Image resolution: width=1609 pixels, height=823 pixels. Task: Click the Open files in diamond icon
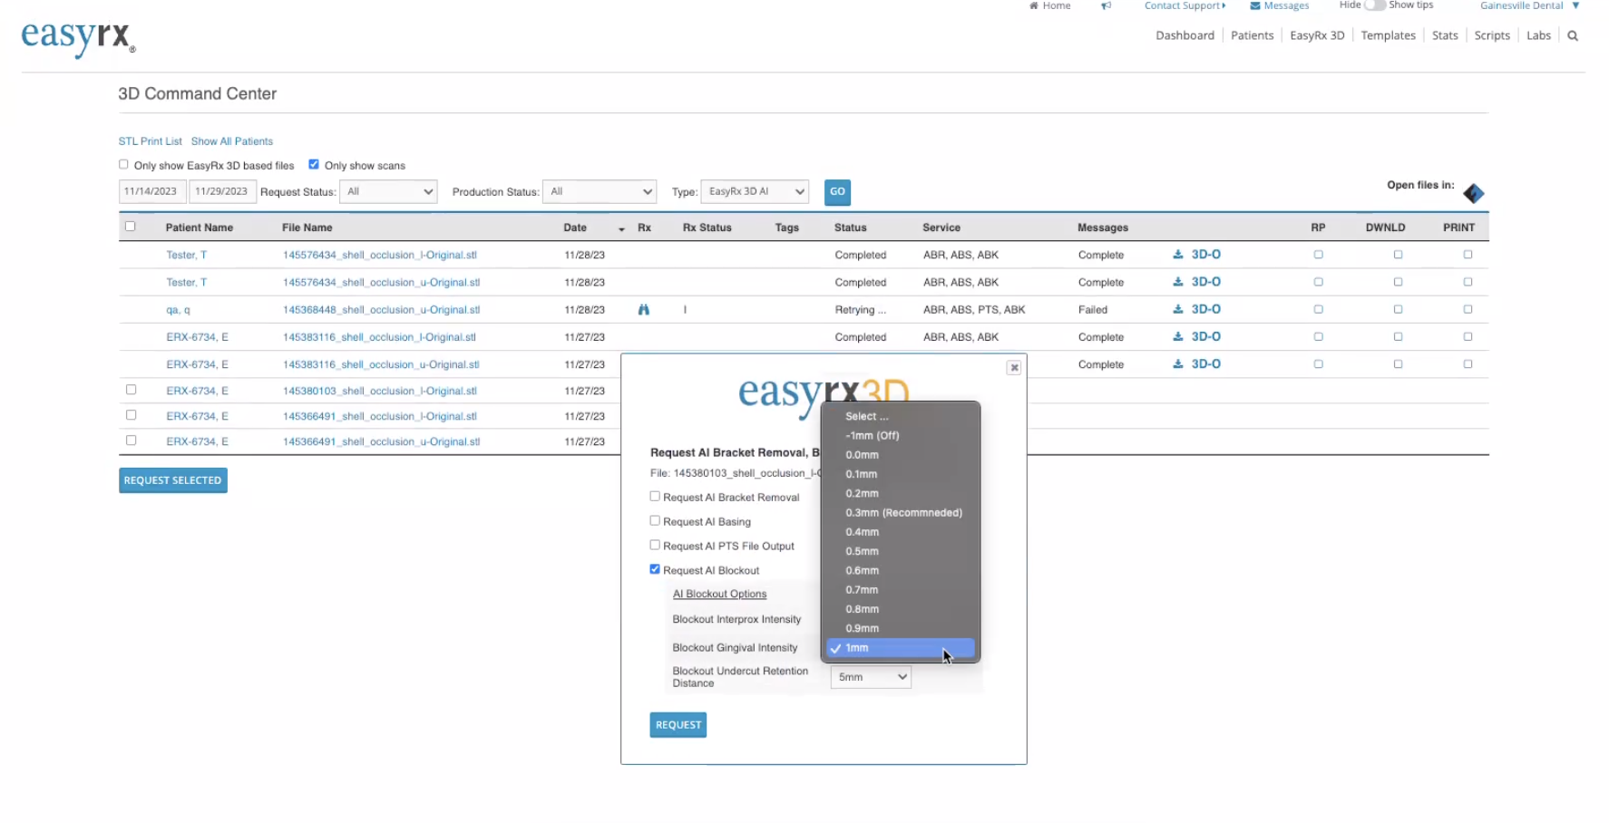tap(1474, 193)
